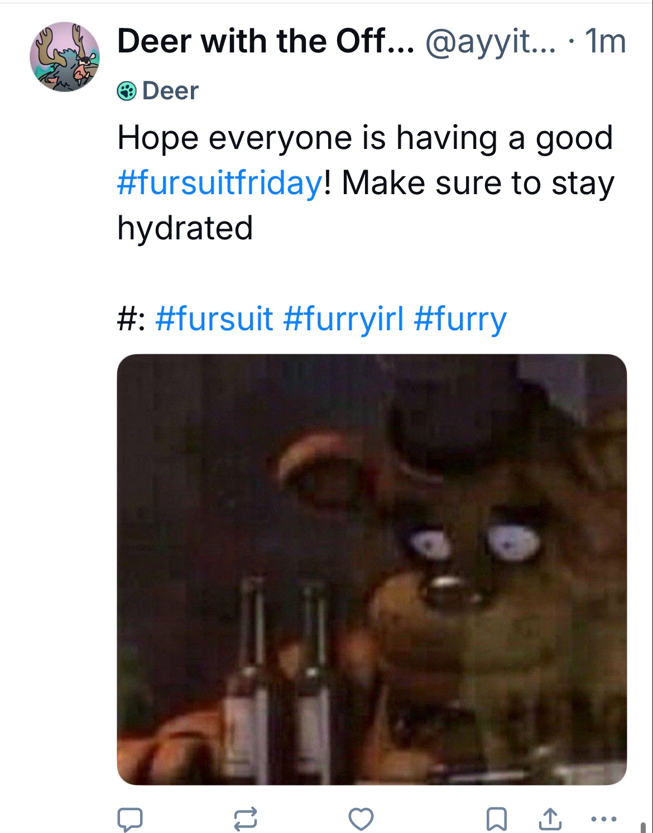Follow the #fursuit hashtag link
Screen dimensions: 653x833
pos(214,319)
